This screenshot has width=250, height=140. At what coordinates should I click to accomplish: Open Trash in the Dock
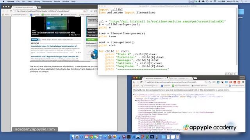coord(177,137)
